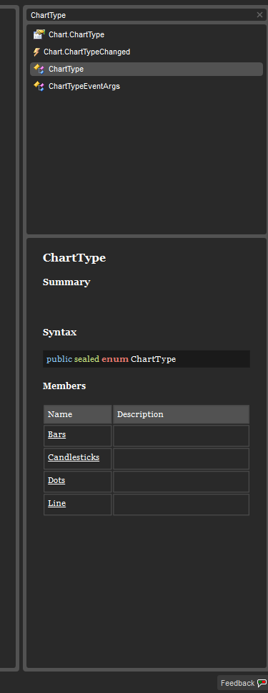
Task: Click the Members section heading
Action: [64, 386]
